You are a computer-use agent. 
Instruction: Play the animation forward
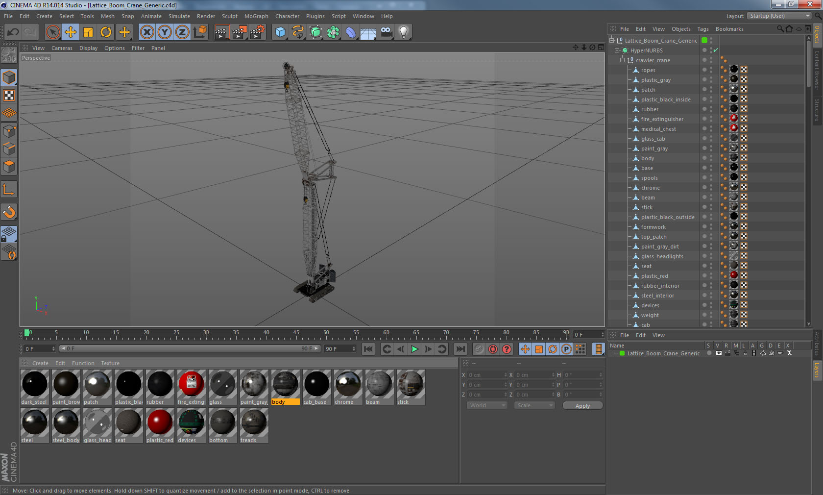[x=414, y=349]
